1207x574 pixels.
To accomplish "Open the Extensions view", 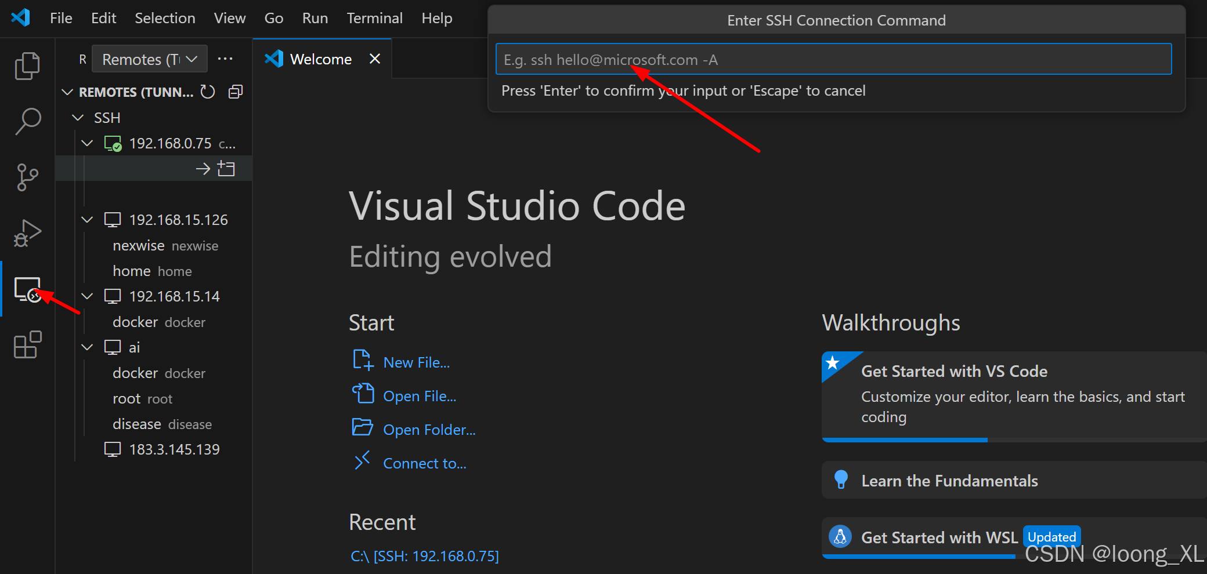I will (27, 344).
